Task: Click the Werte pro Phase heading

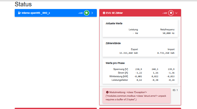Action: click(115, 63)
